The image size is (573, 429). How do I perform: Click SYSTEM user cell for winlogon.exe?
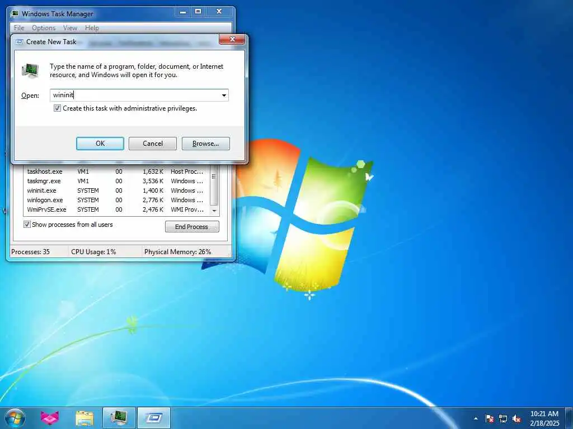(88, 200)
